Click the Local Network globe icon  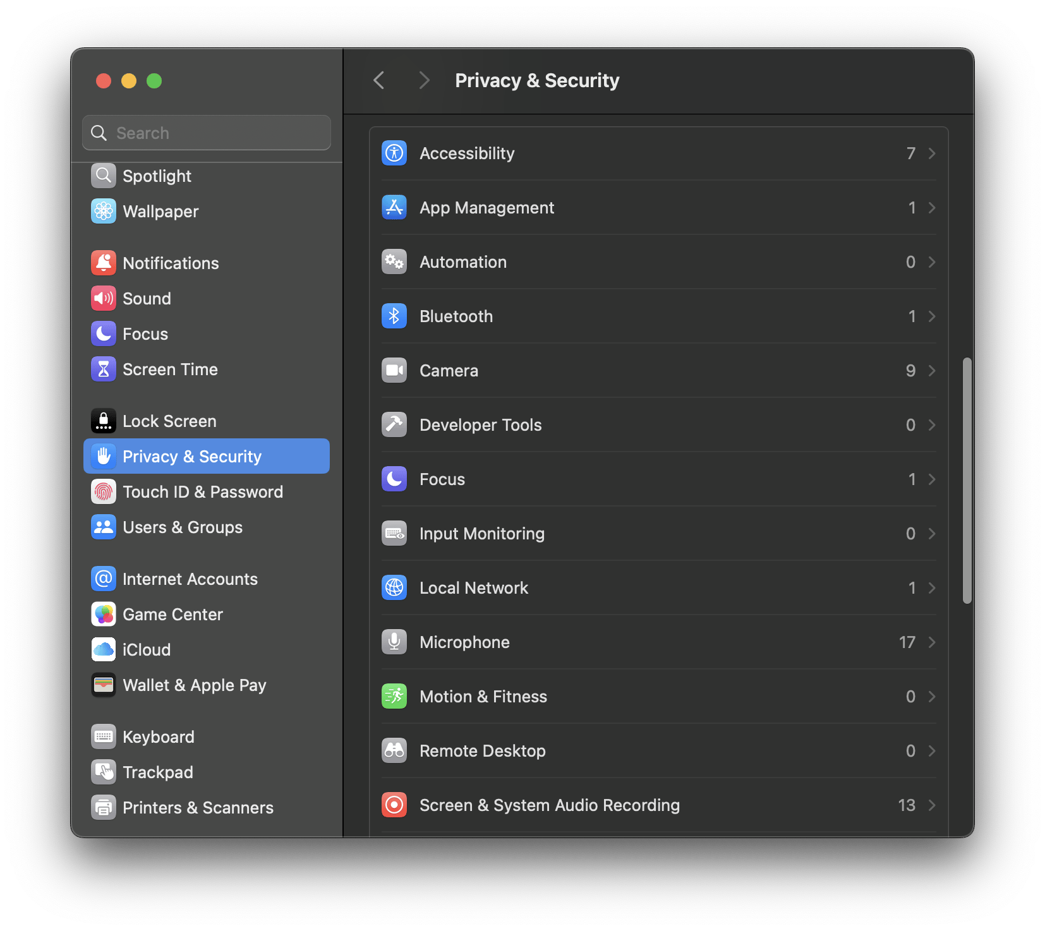pyautogui.click(x=394, y=588)
